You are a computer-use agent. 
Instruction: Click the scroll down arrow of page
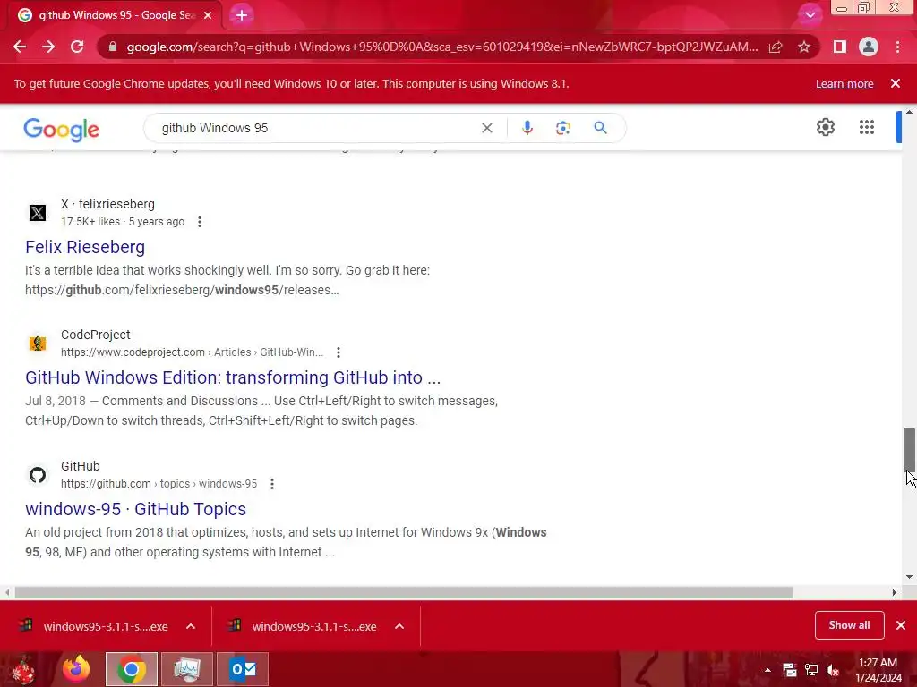pos(909,577)
